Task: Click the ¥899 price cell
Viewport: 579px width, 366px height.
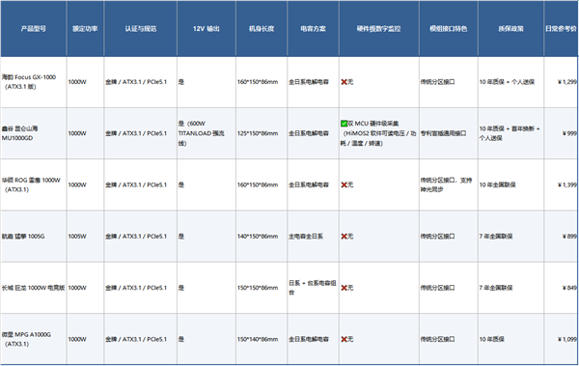Action: pyautogui.click(x=562, y=237)
